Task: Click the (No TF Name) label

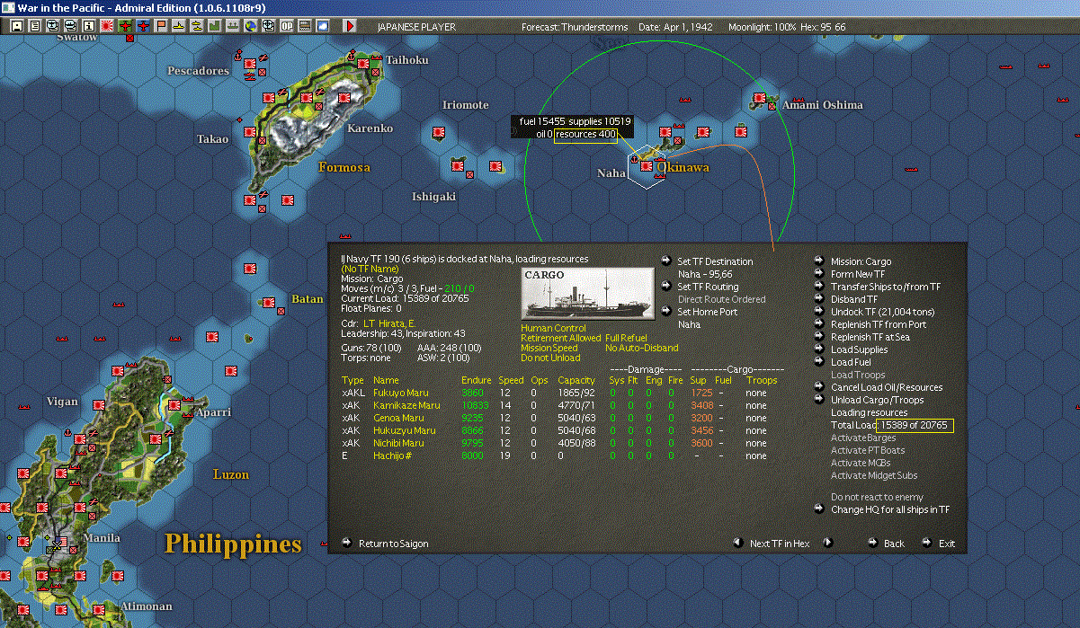Action: click(370, 269)
